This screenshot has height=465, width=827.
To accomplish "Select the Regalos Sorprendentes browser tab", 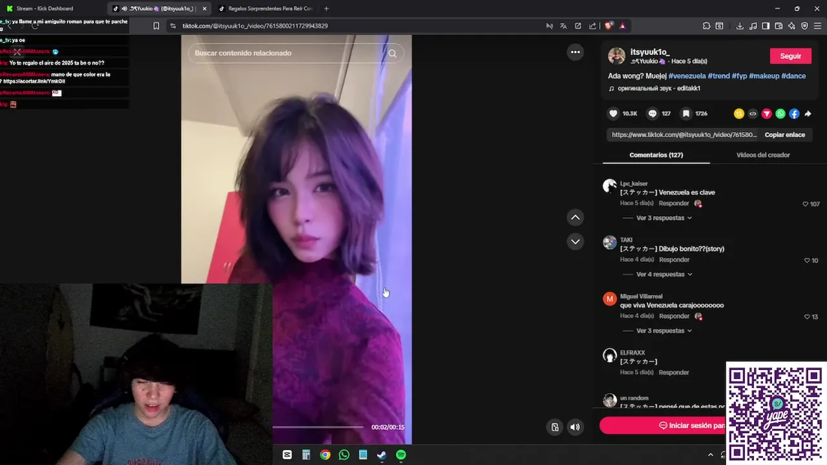I will 266,8.
